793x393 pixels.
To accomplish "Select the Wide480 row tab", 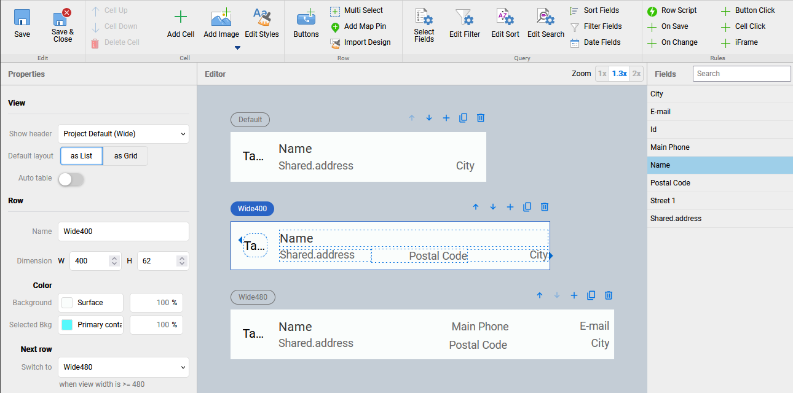I will tap(253, 297).
